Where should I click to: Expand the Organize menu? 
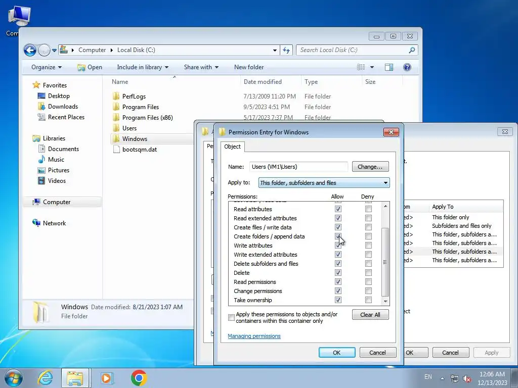click(x=46, y=67)
